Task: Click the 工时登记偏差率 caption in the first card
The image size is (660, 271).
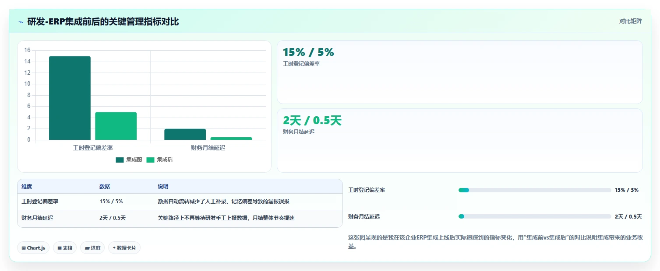Action: (x=301, y=64)
